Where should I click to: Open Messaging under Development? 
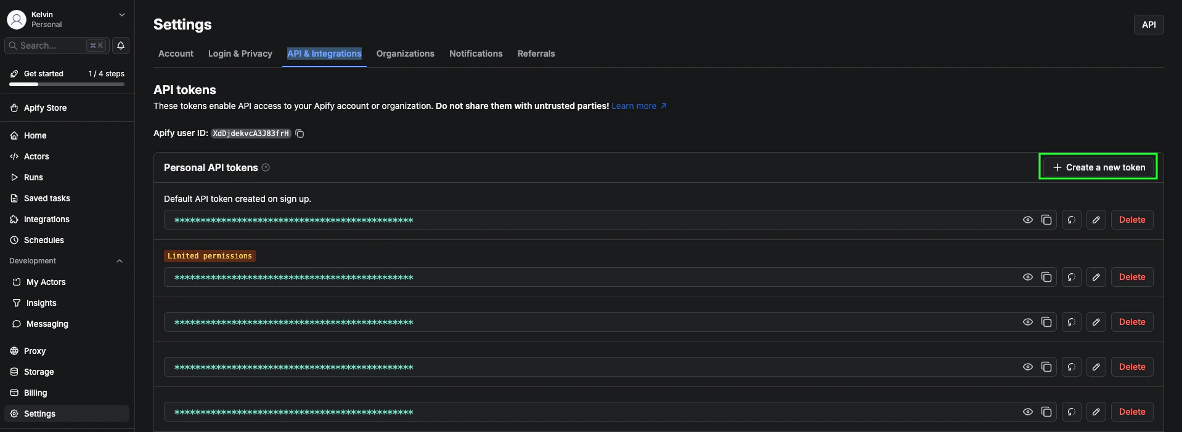(x=67, y=324)
